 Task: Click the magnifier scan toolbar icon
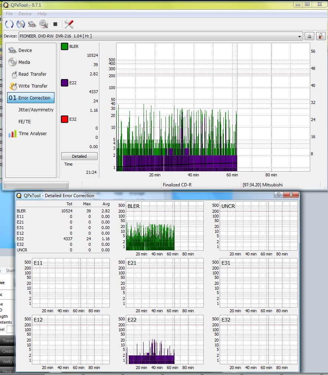(44, 24)
